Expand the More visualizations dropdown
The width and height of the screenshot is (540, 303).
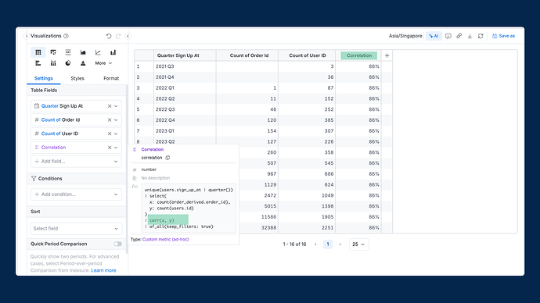pos(103,63)
